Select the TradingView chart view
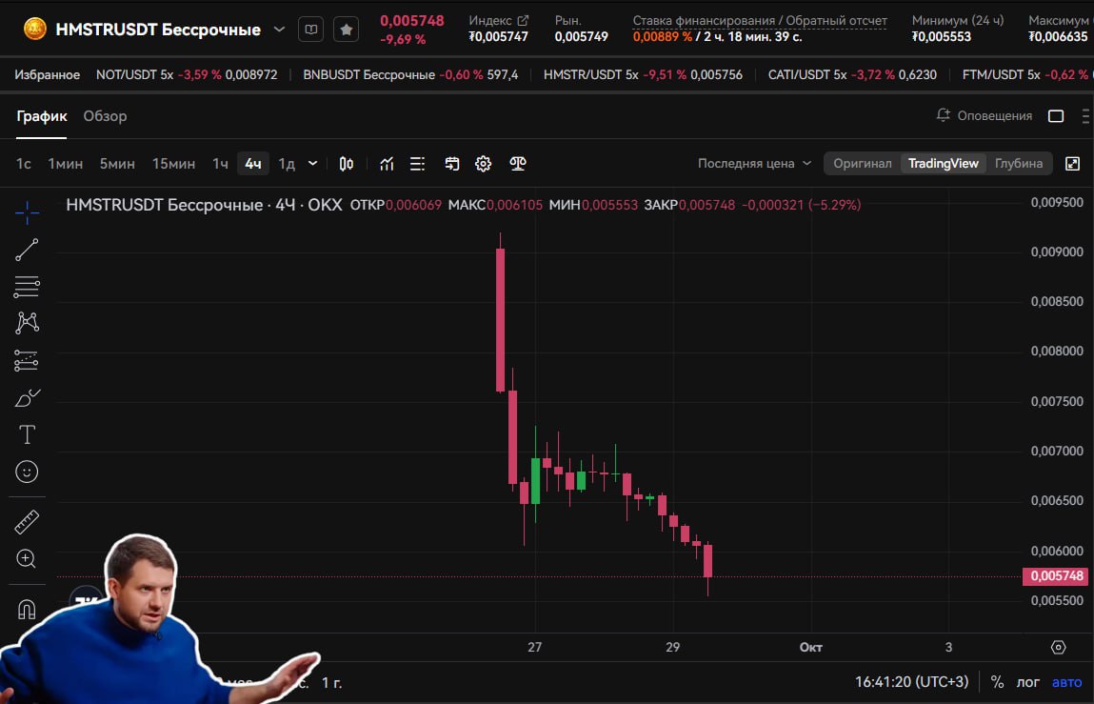 click(x=944, y=164)
